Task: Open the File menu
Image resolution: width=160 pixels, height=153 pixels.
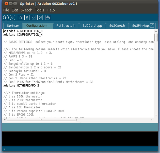Action: pos(6,10)
